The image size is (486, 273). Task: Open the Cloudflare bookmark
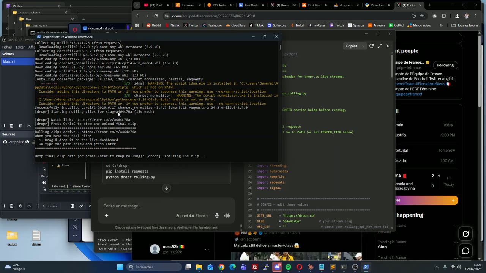click(x=235, y=25)
